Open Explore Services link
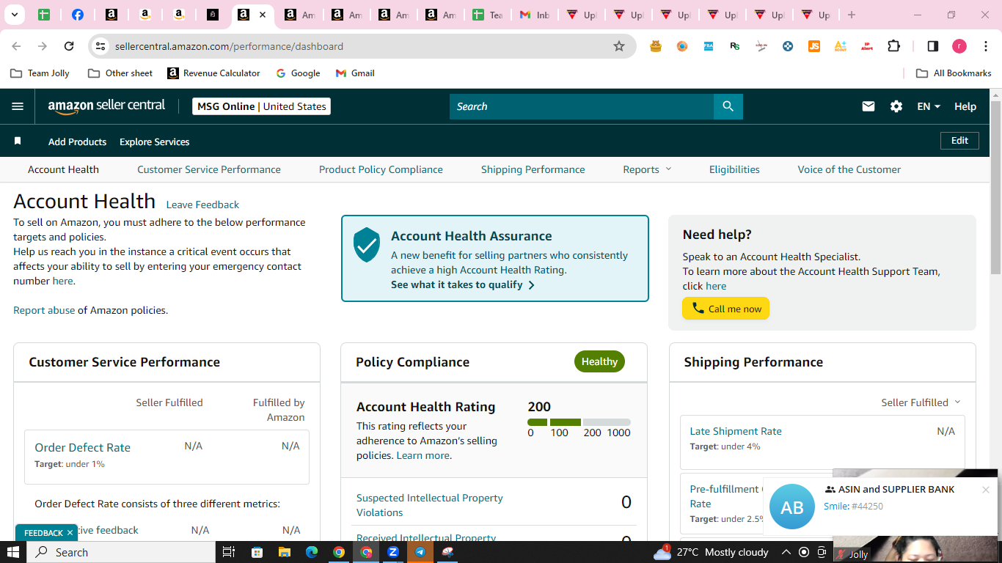 155,141
